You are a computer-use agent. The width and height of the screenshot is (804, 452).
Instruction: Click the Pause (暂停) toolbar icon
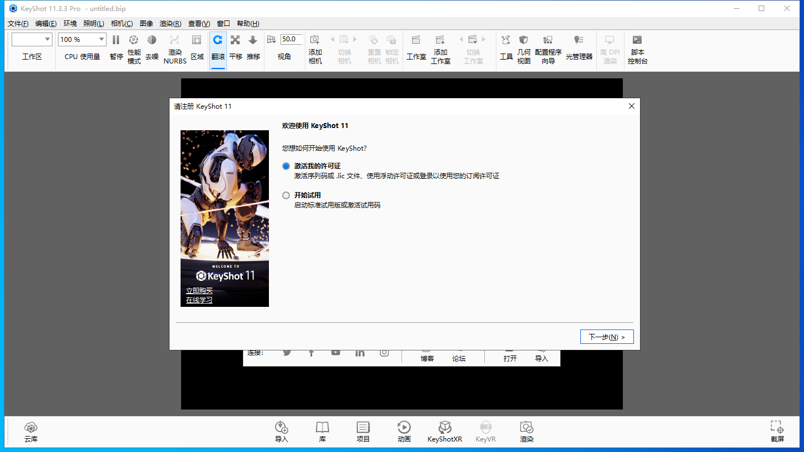coord(116,40)
